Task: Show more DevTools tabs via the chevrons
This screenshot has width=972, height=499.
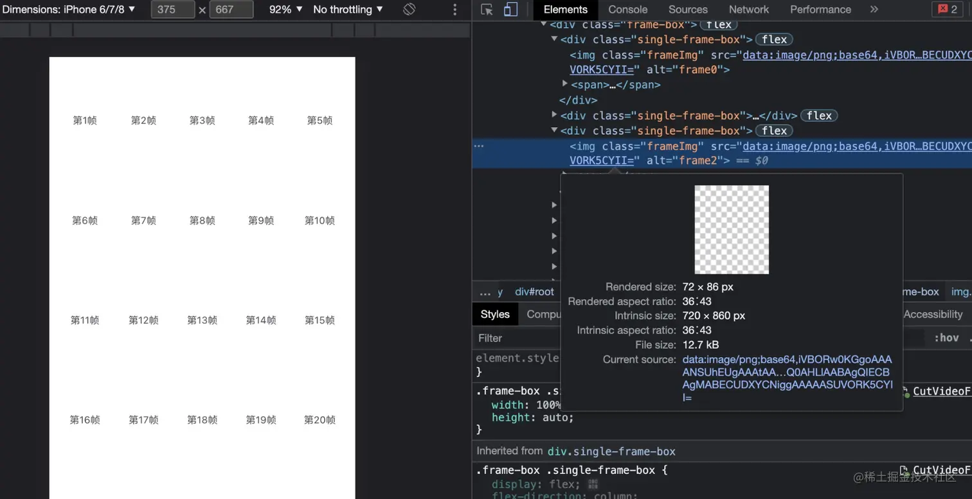Action: [874, 10]
